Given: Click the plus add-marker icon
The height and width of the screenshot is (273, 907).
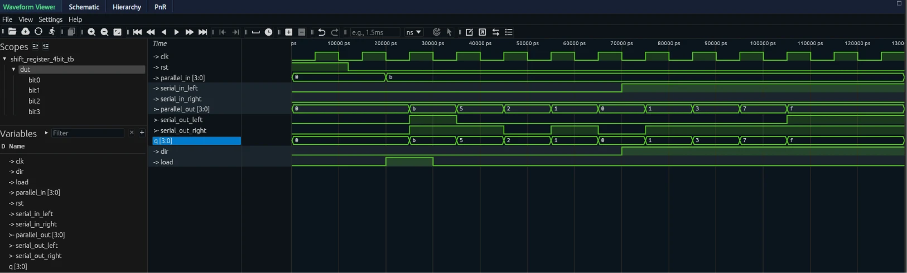Looking at the screenshot, I should coord(288,32).
